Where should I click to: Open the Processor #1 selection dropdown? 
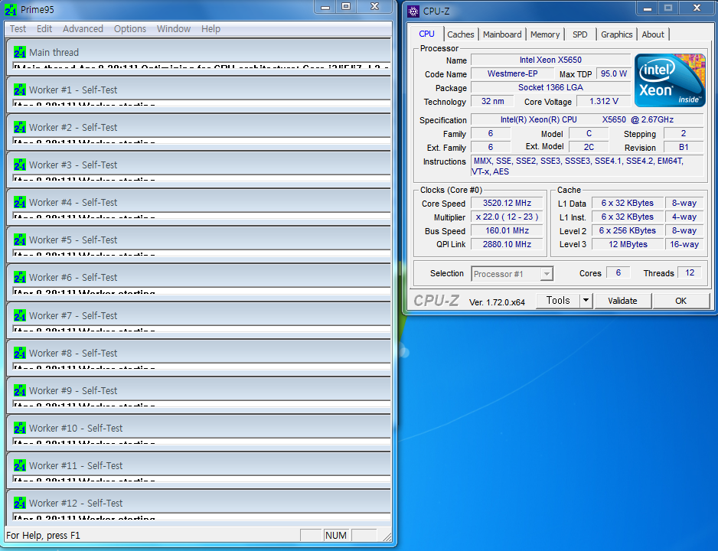click(x=512, y=274)
